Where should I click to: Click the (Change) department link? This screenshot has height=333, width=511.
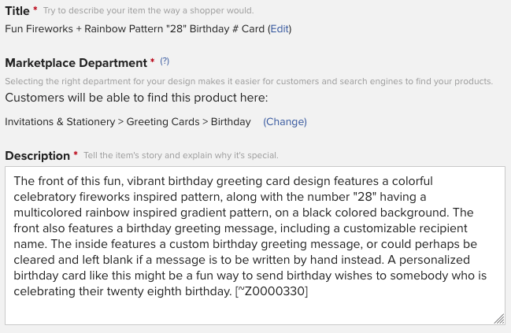(x=285, y=121)
